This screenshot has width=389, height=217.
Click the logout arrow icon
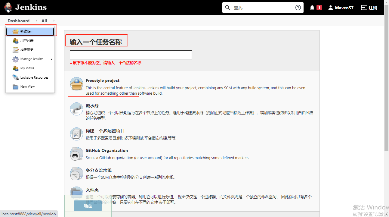point(364,8)
